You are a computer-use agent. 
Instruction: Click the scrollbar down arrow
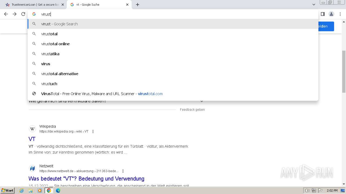pyautogui.click(x=344, y=184)
